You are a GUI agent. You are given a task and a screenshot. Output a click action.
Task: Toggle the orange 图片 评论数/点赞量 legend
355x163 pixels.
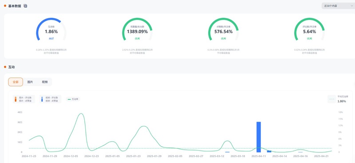pos(24,99)
